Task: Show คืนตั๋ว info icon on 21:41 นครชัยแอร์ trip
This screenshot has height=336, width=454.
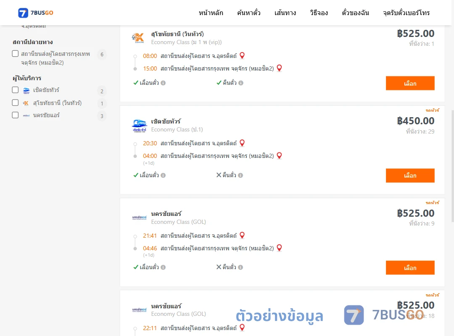Action: click(240, 268)
